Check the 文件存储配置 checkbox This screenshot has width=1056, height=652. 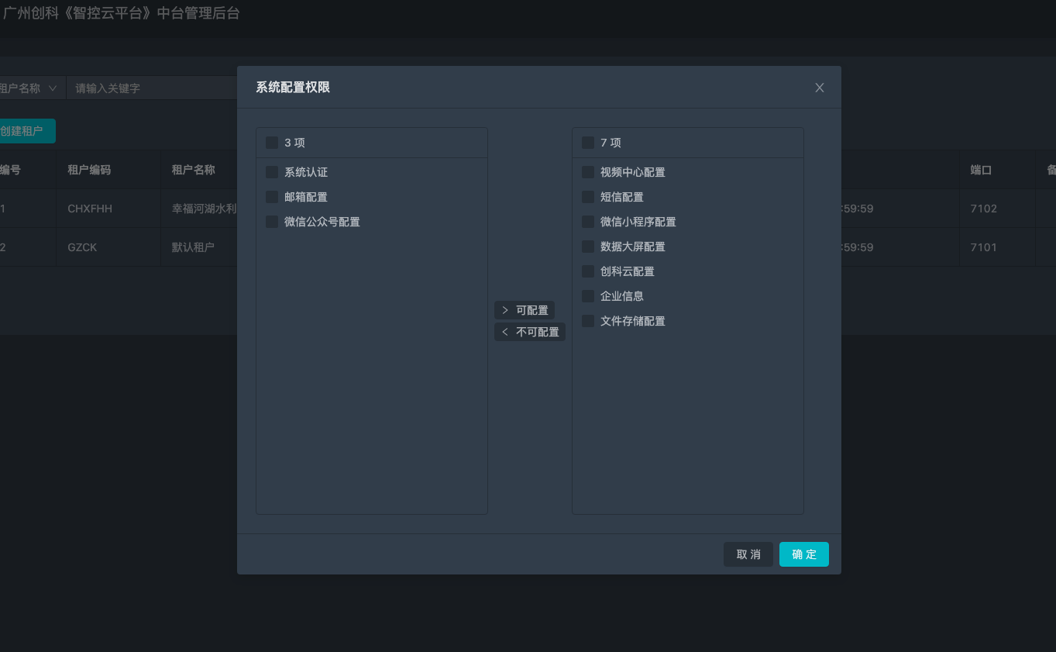point(587,321)
